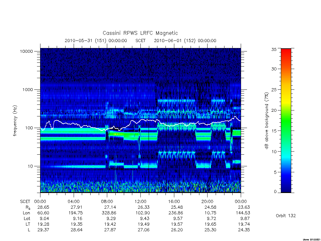The height and width of the screenshot is (241, 321).
Task: Click the L value 29.37
Action: pyautogui.click(x=43, y=230)
